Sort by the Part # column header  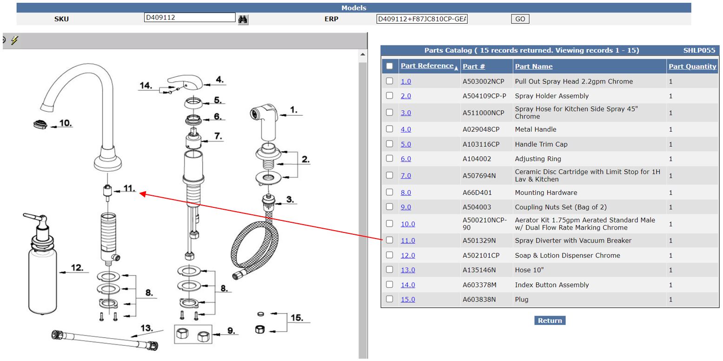(x=473, y=66)
